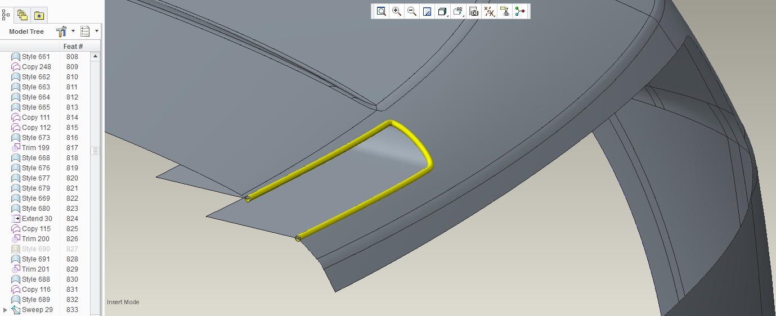
Task: Click feature number 833 cell
Action: (x=72, y=310)
